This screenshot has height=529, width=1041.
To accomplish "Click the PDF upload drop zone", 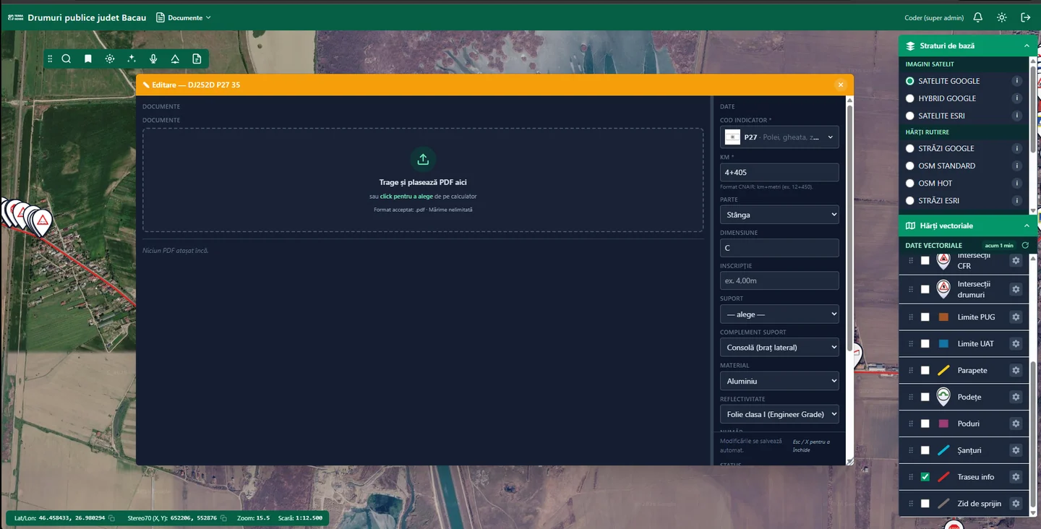I will tap(423, 180).
